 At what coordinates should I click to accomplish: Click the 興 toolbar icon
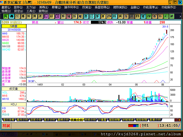(x=120, y=16)
